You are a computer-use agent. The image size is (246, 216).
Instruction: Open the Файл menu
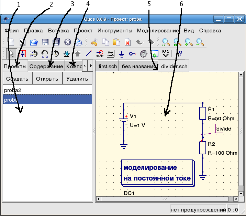tap(11, 31)
